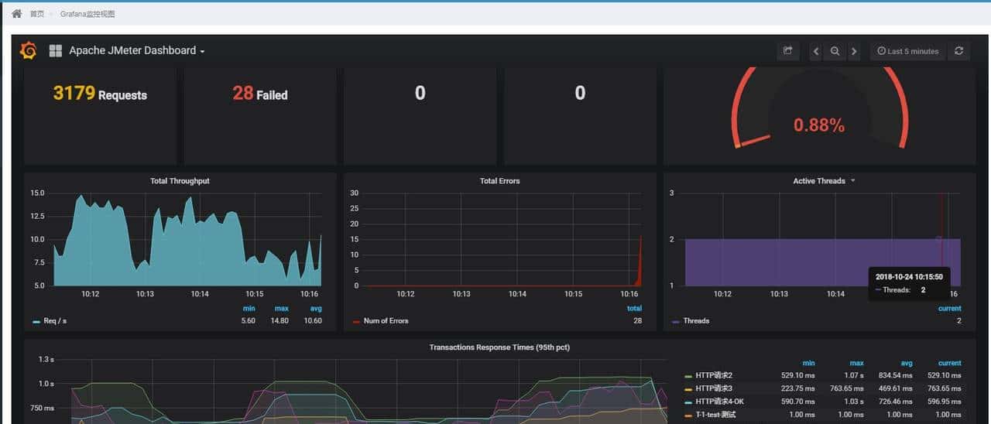Shift time range forward with right arrow
This screenshot has height=424, width=991.
tap(854, 51)
